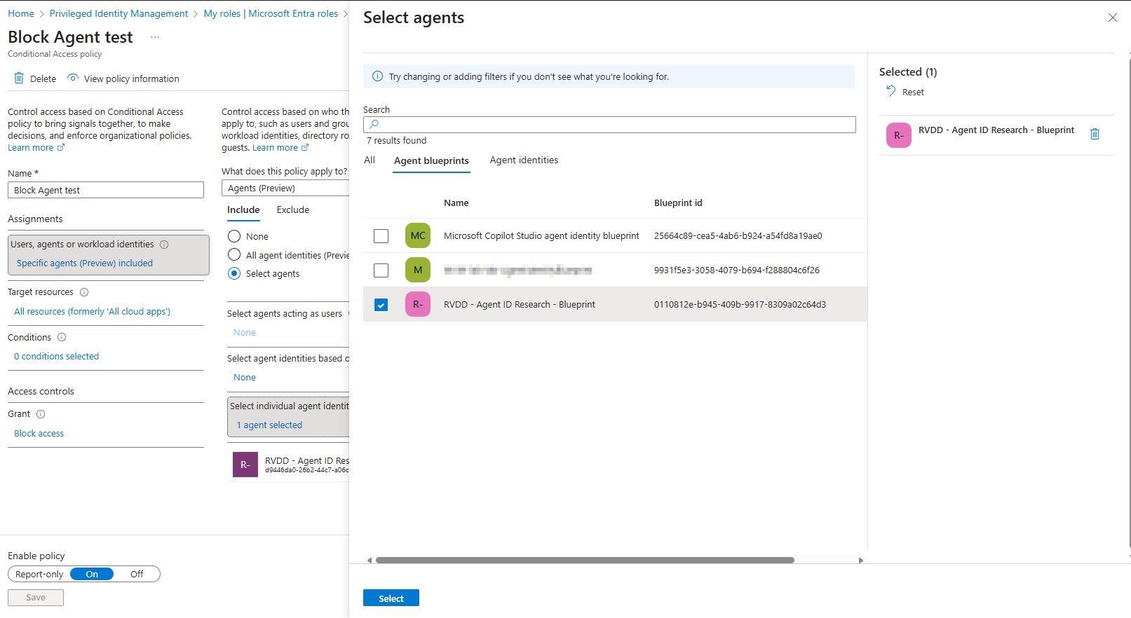Open the ellipsis menu beside Block Agent test
The width and height of the screenshot is (1131, 618).
[155, 37]
